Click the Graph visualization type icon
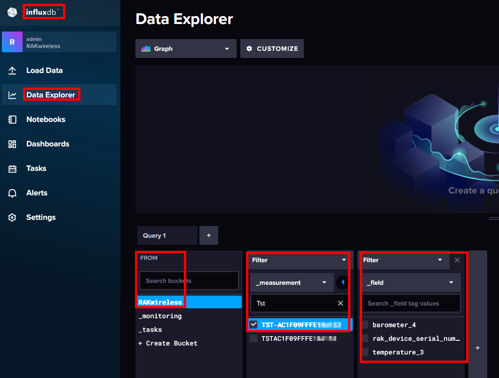The width and height of the screenshot is (499, 378). [146, 49]
